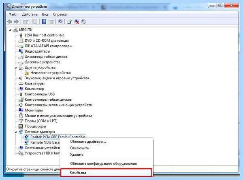243x180 pixels.
Task: Choose Свойства in context menu
Action: [x=106, y=172]
